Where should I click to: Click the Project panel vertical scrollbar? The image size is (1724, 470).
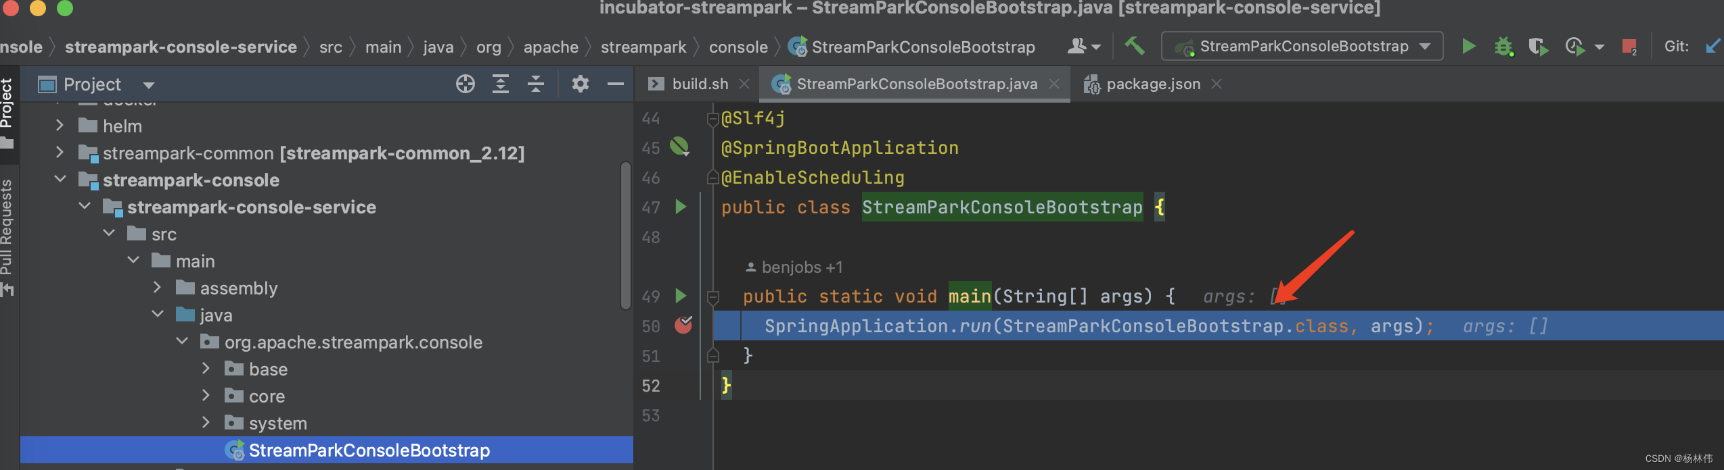click(625, 235)
